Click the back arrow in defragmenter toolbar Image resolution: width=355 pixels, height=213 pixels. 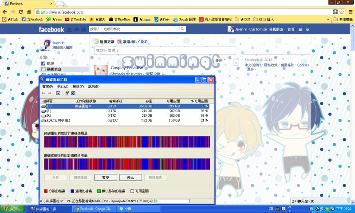tap(43, 93)
